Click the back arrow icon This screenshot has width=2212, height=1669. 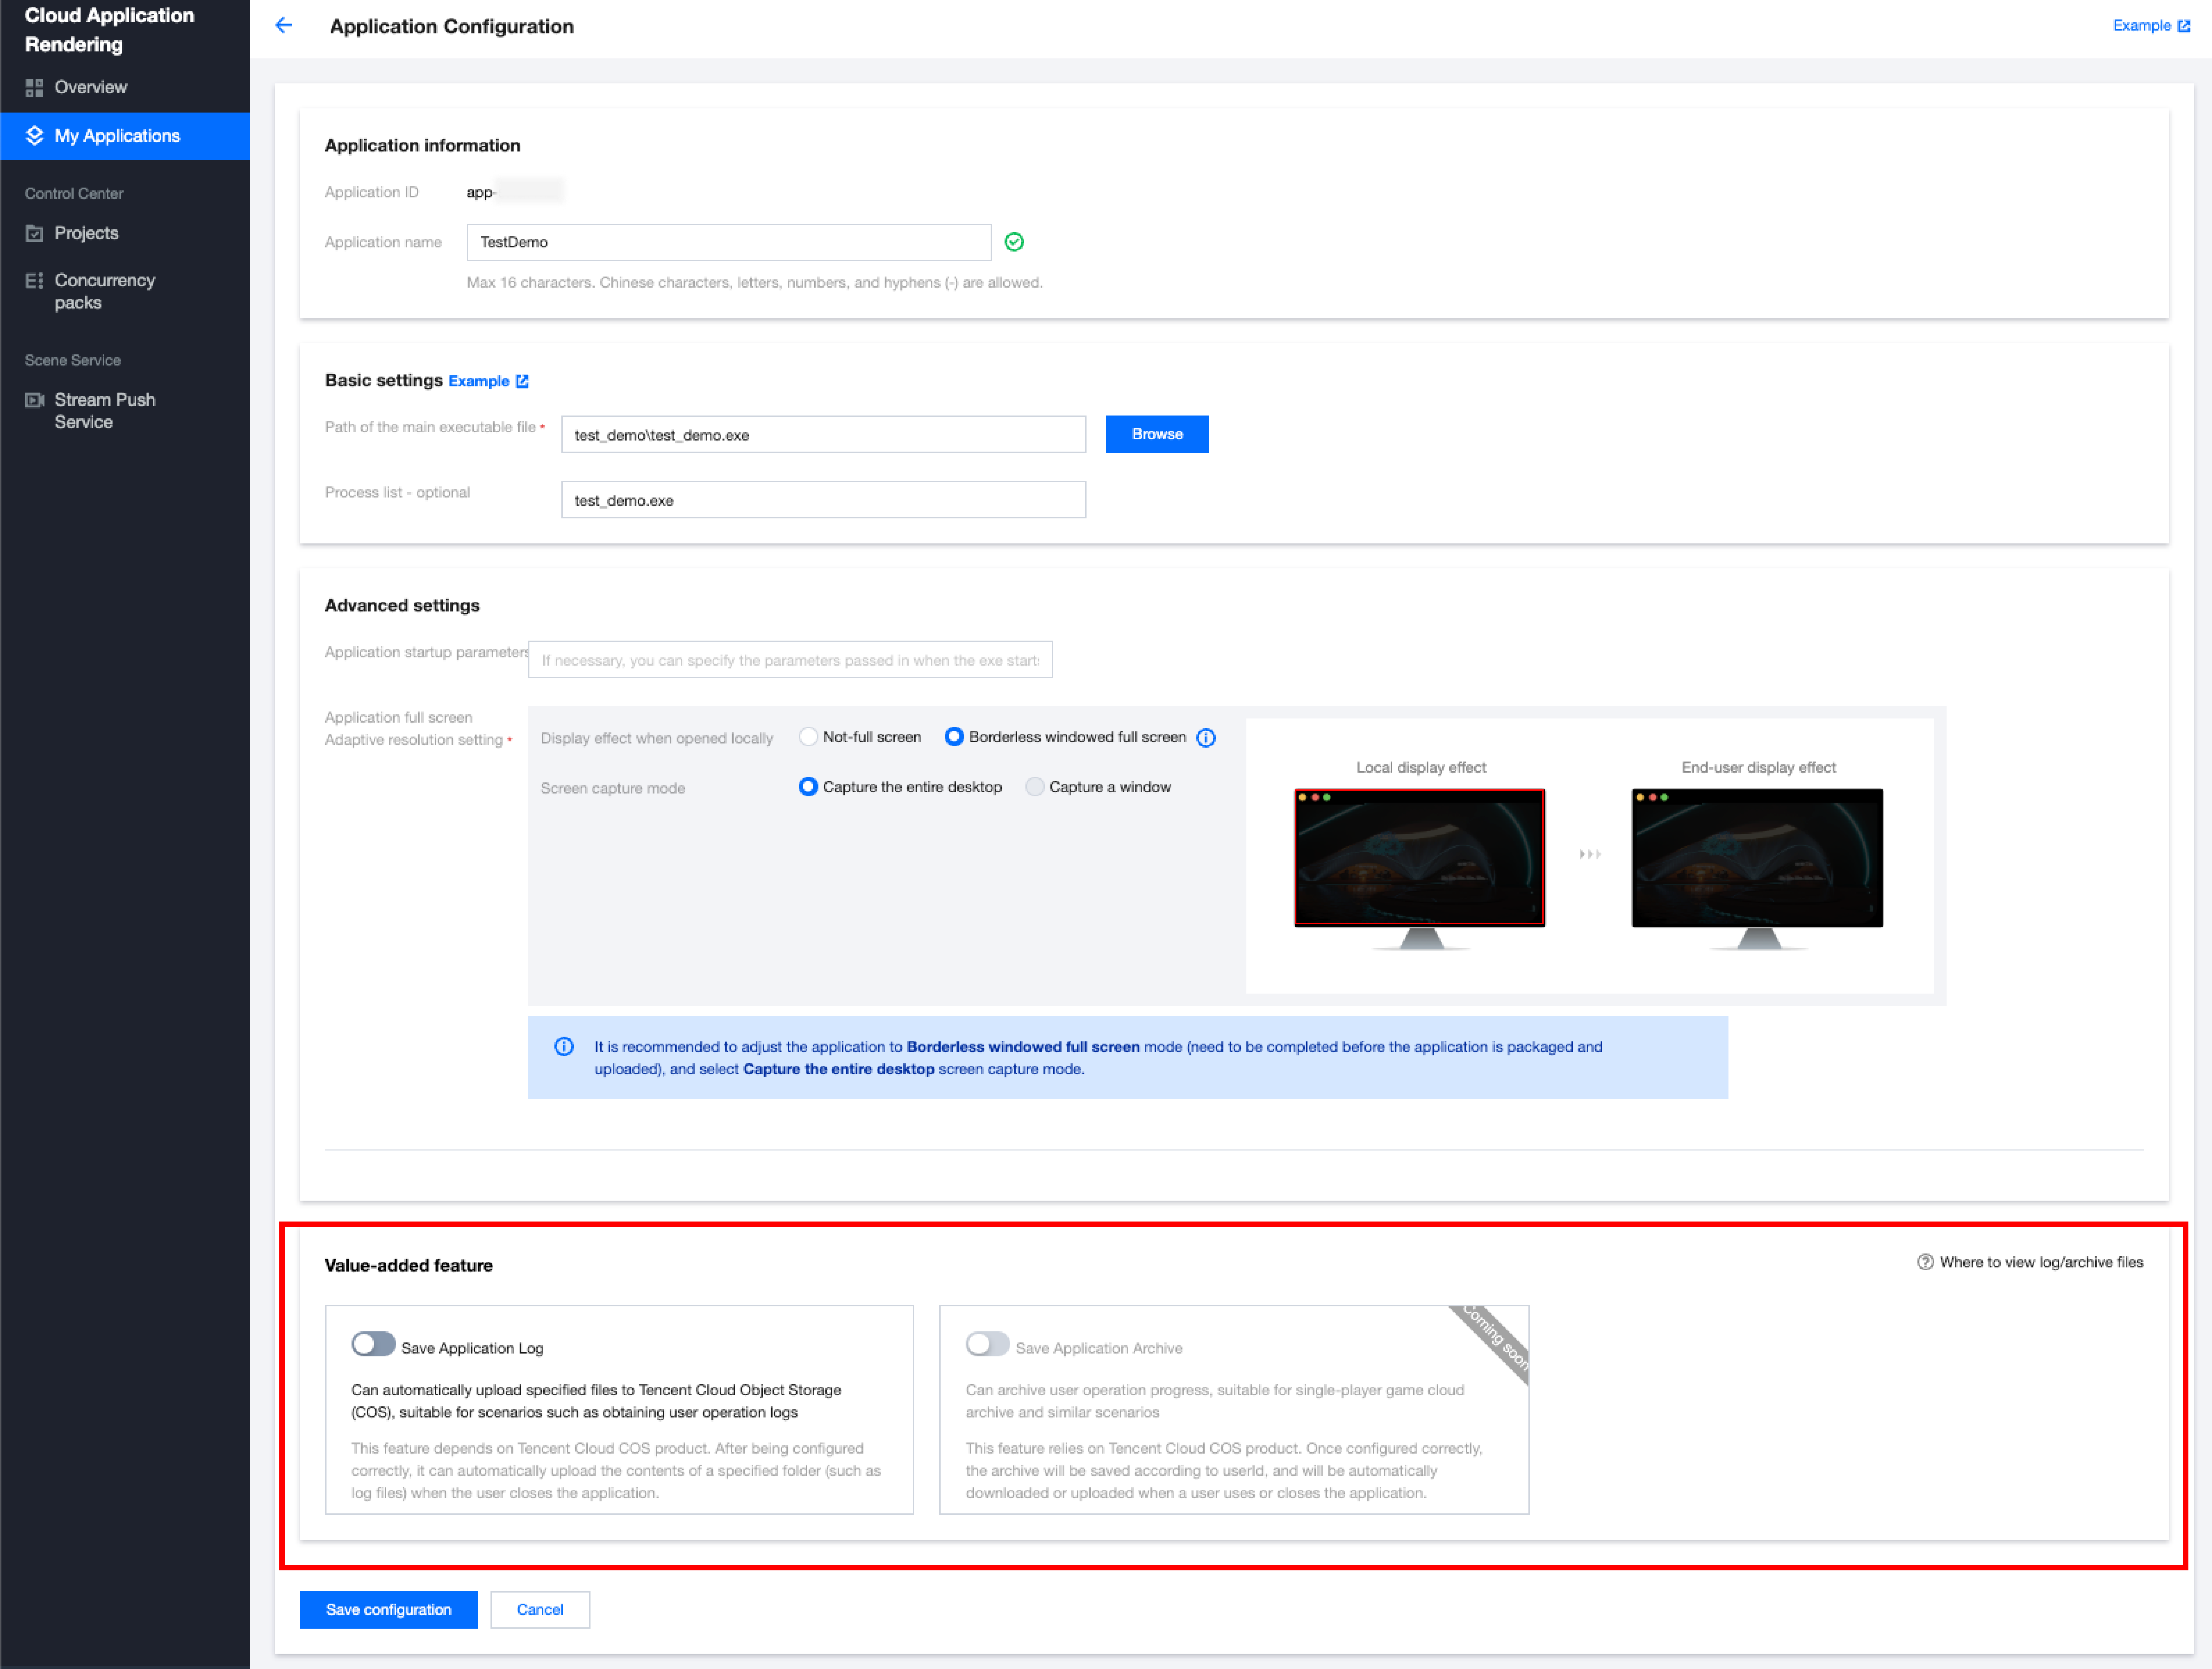284,26
